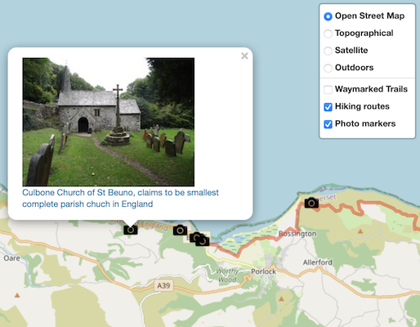The width and height of the screenshot is (420, 327).
Task: Click the camera marker under the popup pointer
Action: (131, 230)
